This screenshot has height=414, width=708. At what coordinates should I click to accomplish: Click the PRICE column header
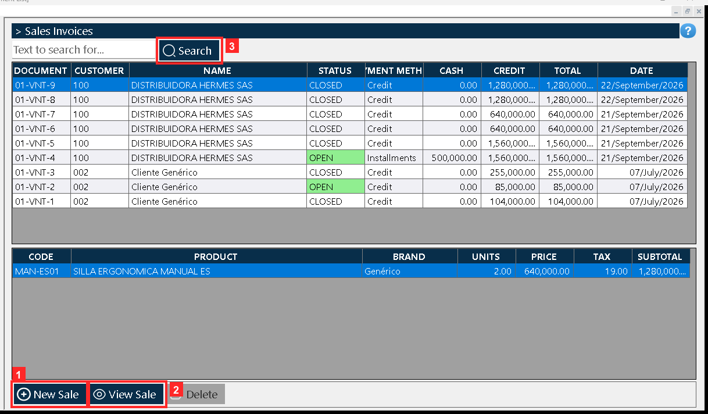[544, 256]
